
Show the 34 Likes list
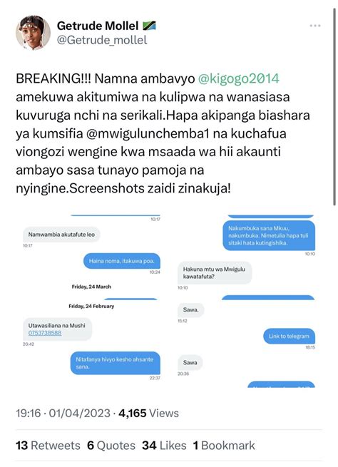(164, 446)
